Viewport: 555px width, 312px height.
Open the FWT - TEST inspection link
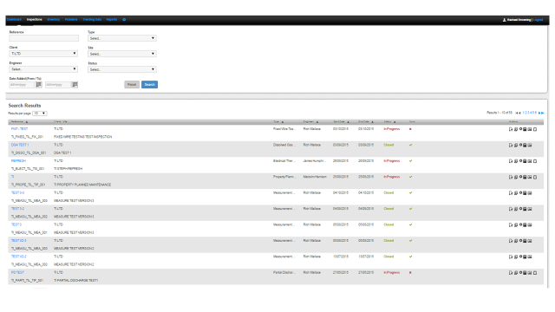pos(19,129)
